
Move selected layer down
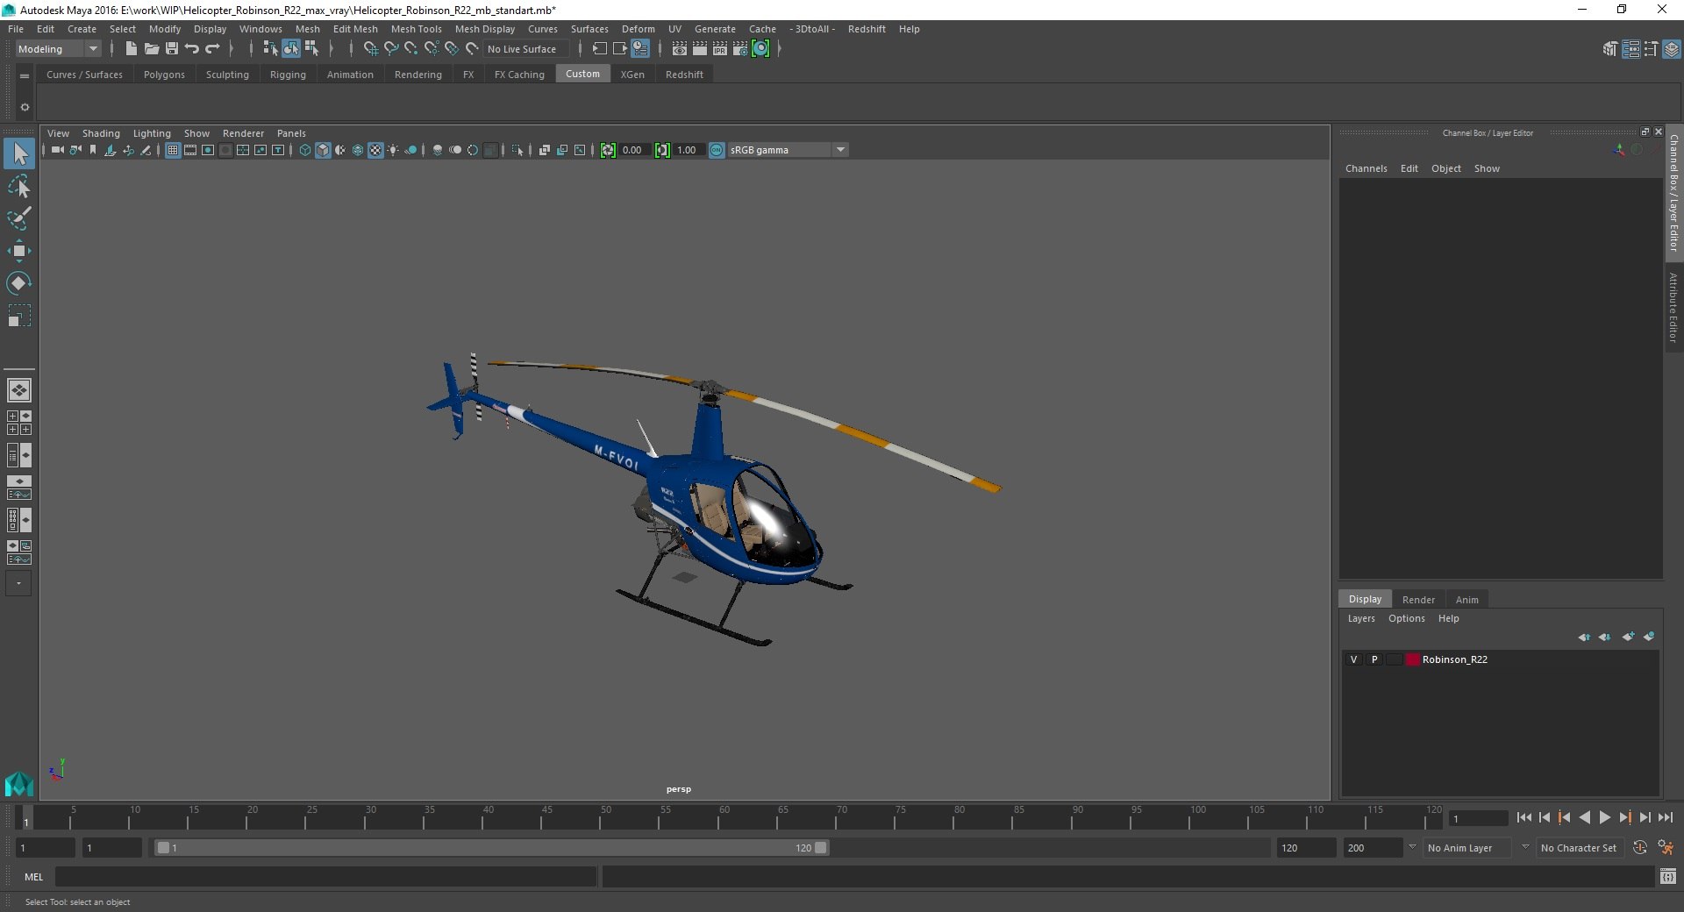click(x=1604, y=637)
